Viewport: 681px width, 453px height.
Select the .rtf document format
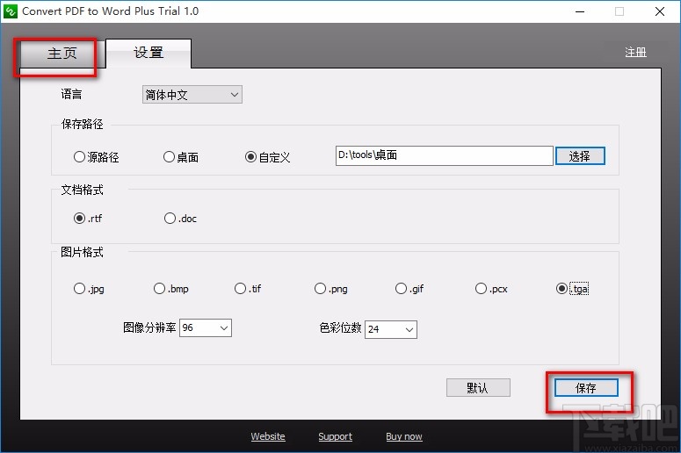point(88,219)
